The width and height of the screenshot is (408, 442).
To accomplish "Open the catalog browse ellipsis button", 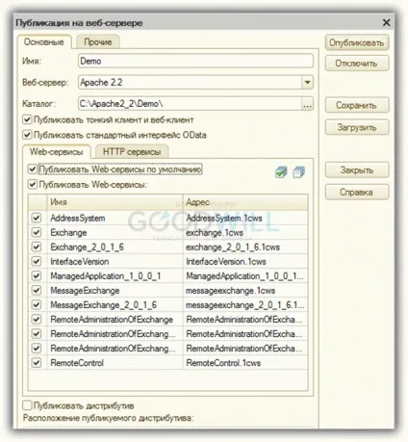I will (307, 104).
